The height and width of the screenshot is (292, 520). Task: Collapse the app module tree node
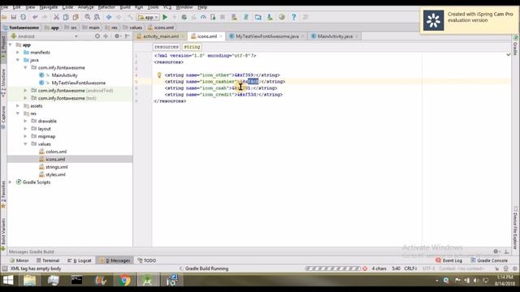coord(11,45)
